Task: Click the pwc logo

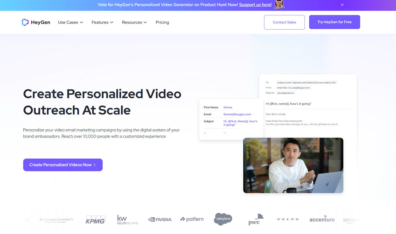Action: [255, 219]
